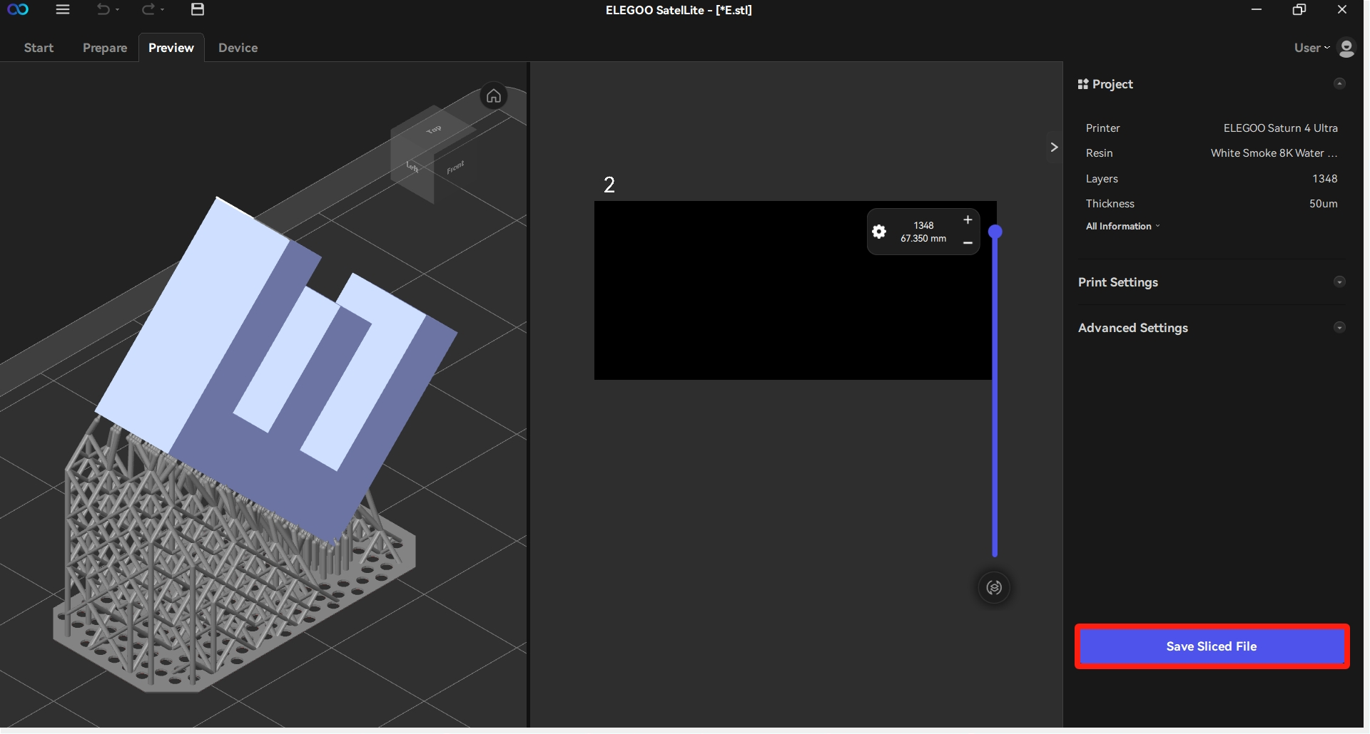Click the layer slider handle
The image size is (1370, 734).
tap(995, 232)
